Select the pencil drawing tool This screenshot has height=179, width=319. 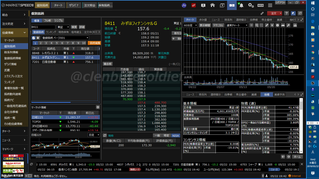[x=267, y=25]
